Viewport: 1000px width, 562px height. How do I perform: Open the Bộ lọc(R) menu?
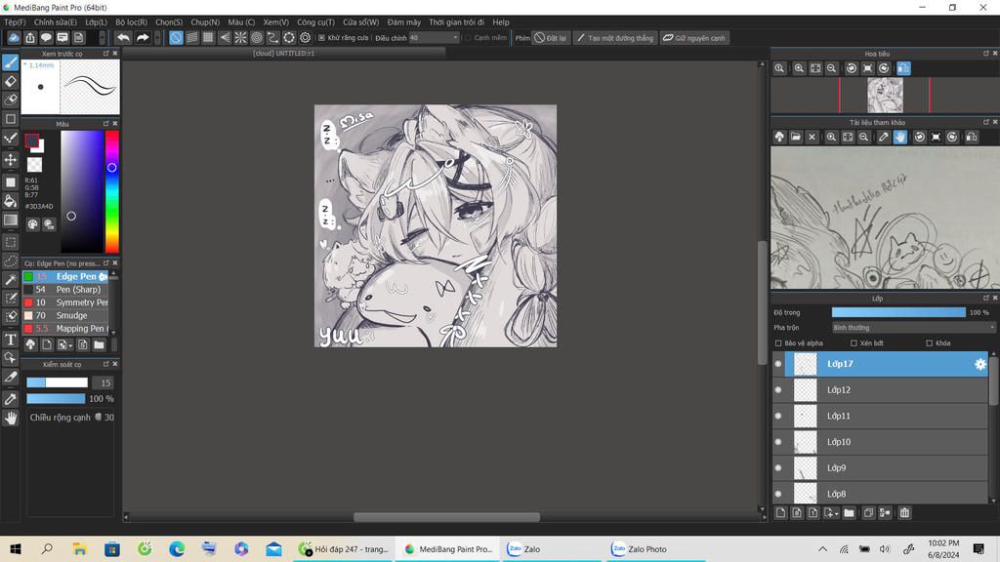point(132,21)
